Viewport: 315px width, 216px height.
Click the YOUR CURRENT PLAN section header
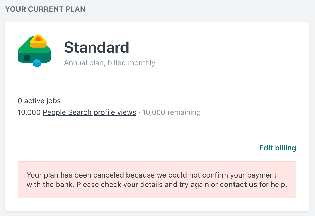click(x=45, y=9)
